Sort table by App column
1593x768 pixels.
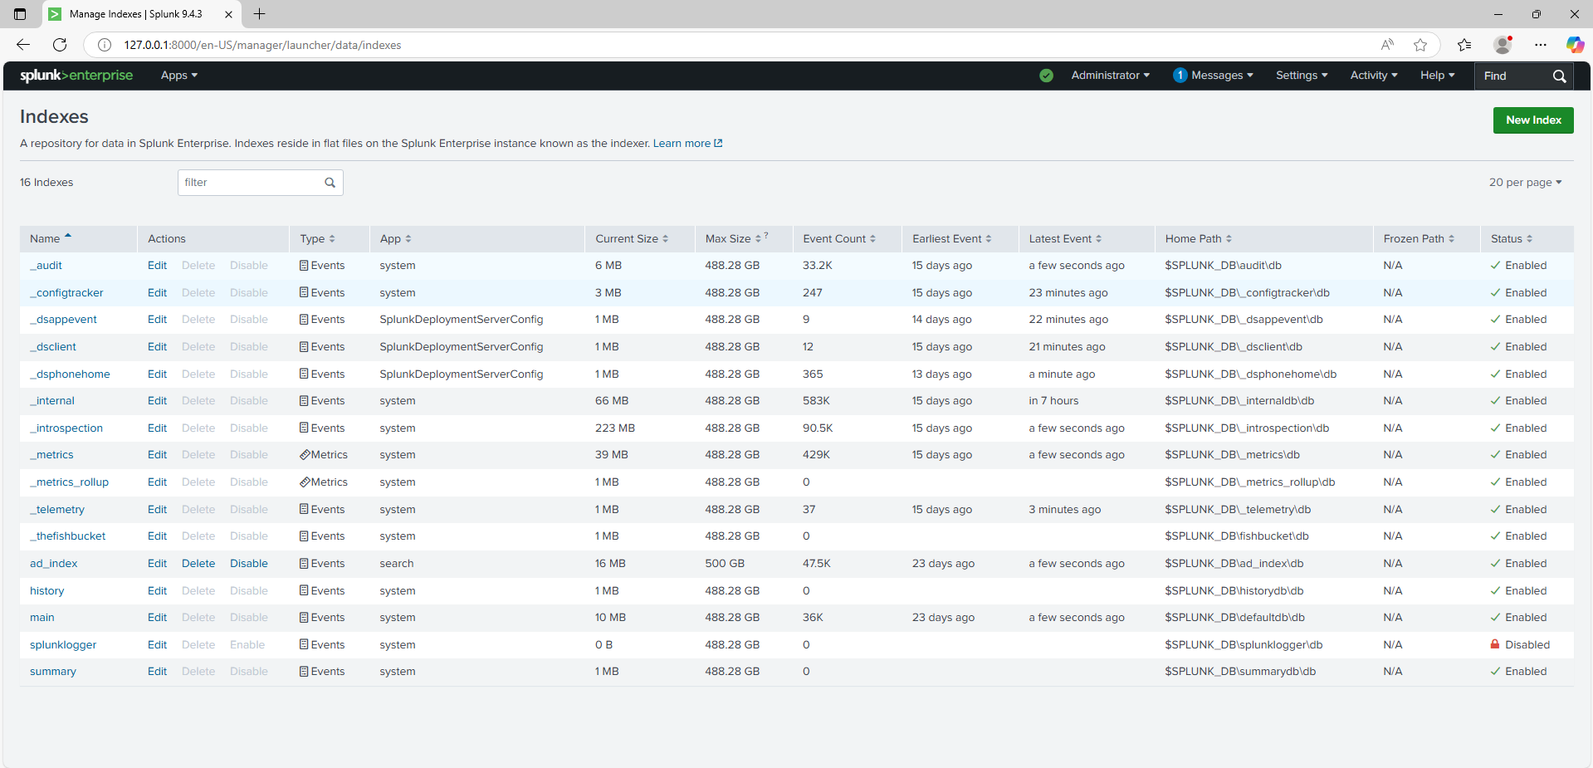395,239
